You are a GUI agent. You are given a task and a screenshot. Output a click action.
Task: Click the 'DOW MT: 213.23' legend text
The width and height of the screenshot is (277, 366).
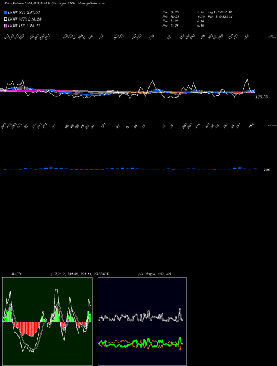[x=25, y=19]
